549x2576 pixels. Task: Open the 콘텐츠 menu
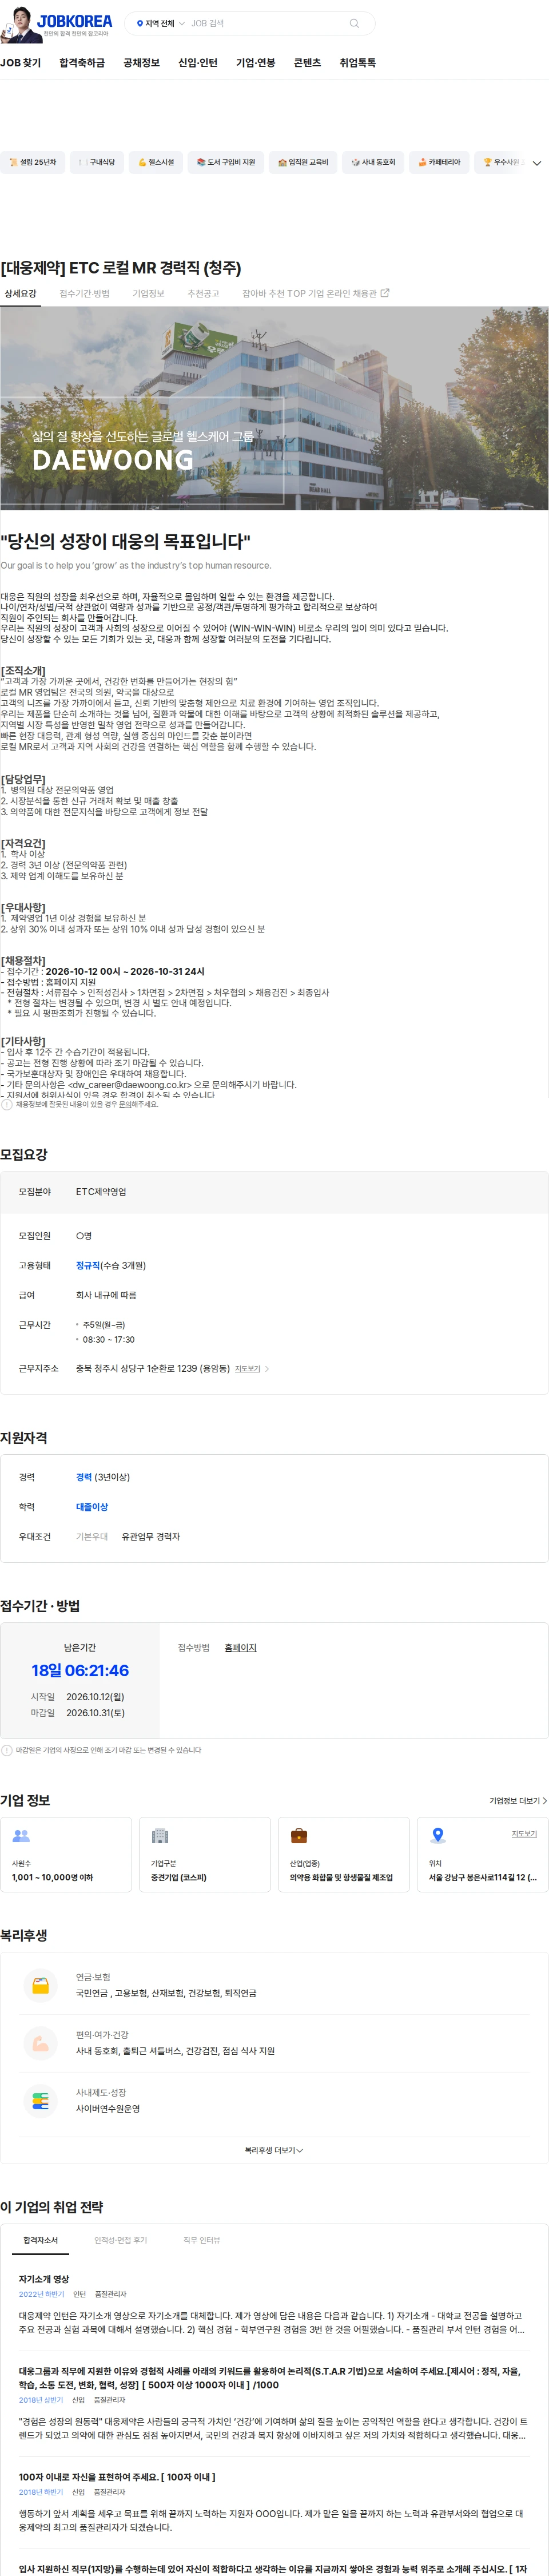(307, 62)
